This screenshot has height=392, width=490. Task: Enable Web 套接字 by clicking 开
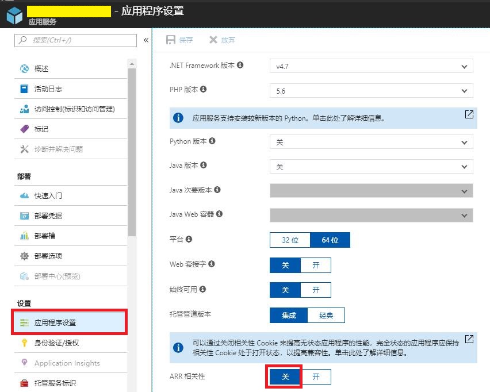(x=316, y=265)
